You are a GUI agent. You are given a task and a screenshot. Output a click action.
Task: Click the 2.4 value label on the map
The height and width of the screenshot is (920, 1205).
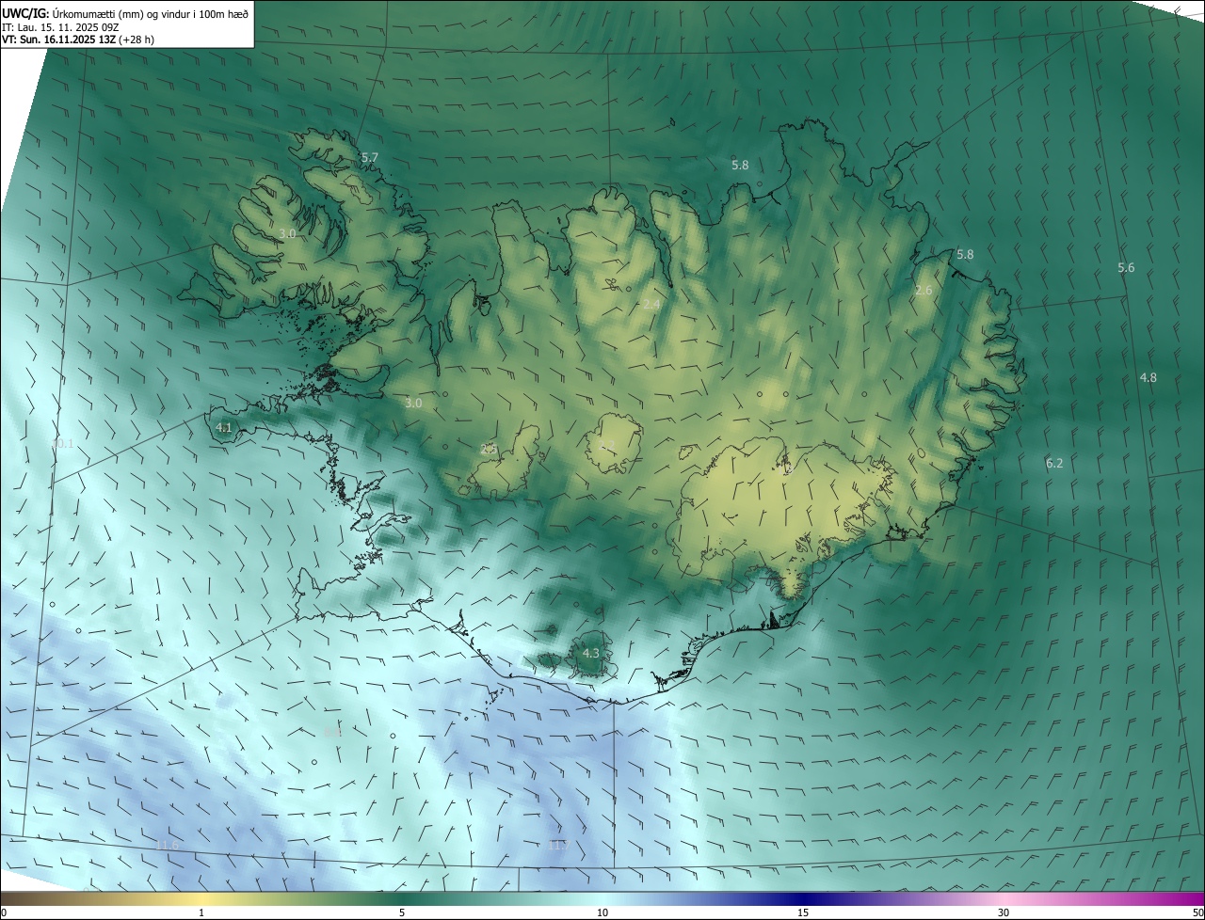(x=651, y=304)
